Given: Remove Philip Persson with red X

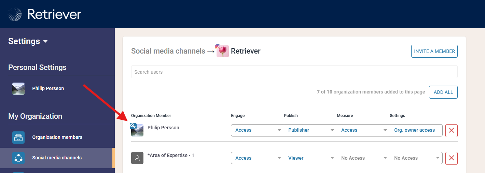Looking at the screenshot, I should coord(452,130).
